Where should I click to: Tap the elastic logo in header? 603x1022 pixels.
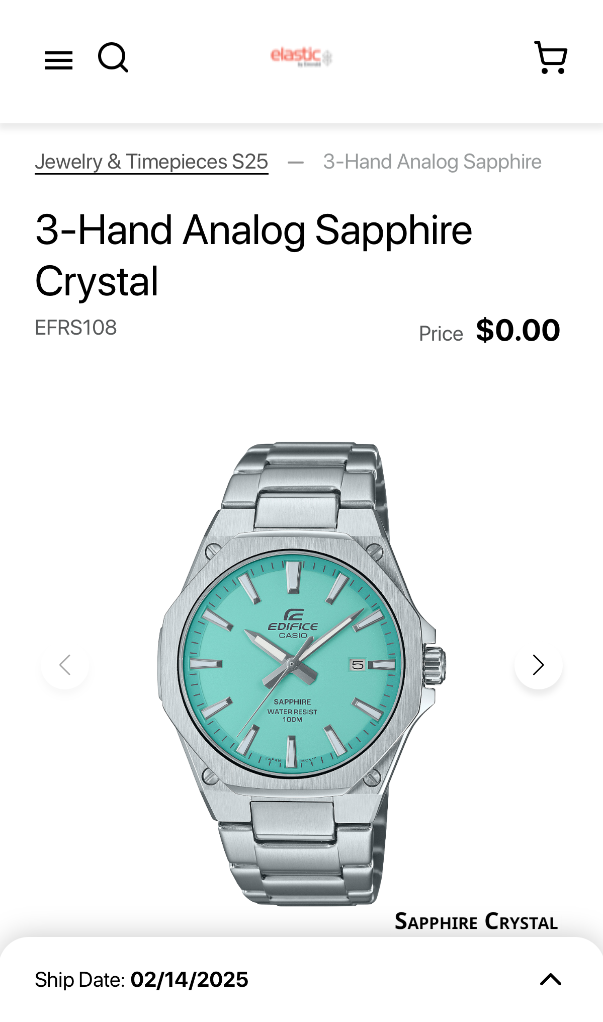coord(301,56)
